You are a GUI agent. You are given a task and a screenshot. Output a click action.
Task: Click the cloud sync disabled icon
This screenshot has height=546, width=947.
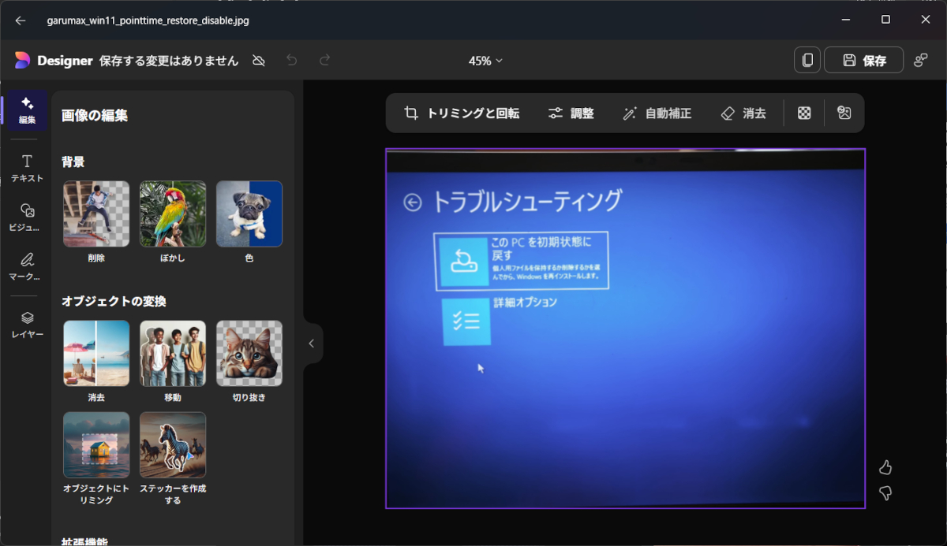click(x=258, y=61)
